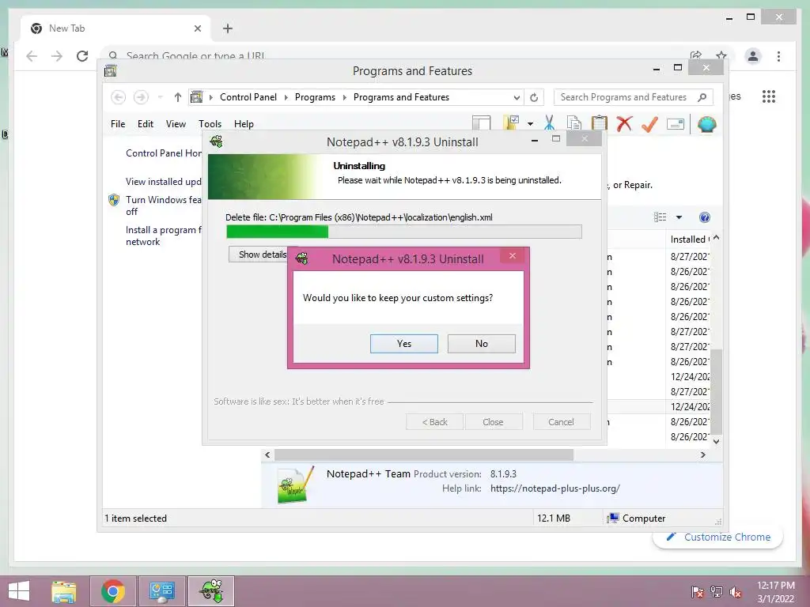The height and width of the screenshot is (607, 810).
Task: Click Chrome bookmark star icon
Action: [721, 55]
